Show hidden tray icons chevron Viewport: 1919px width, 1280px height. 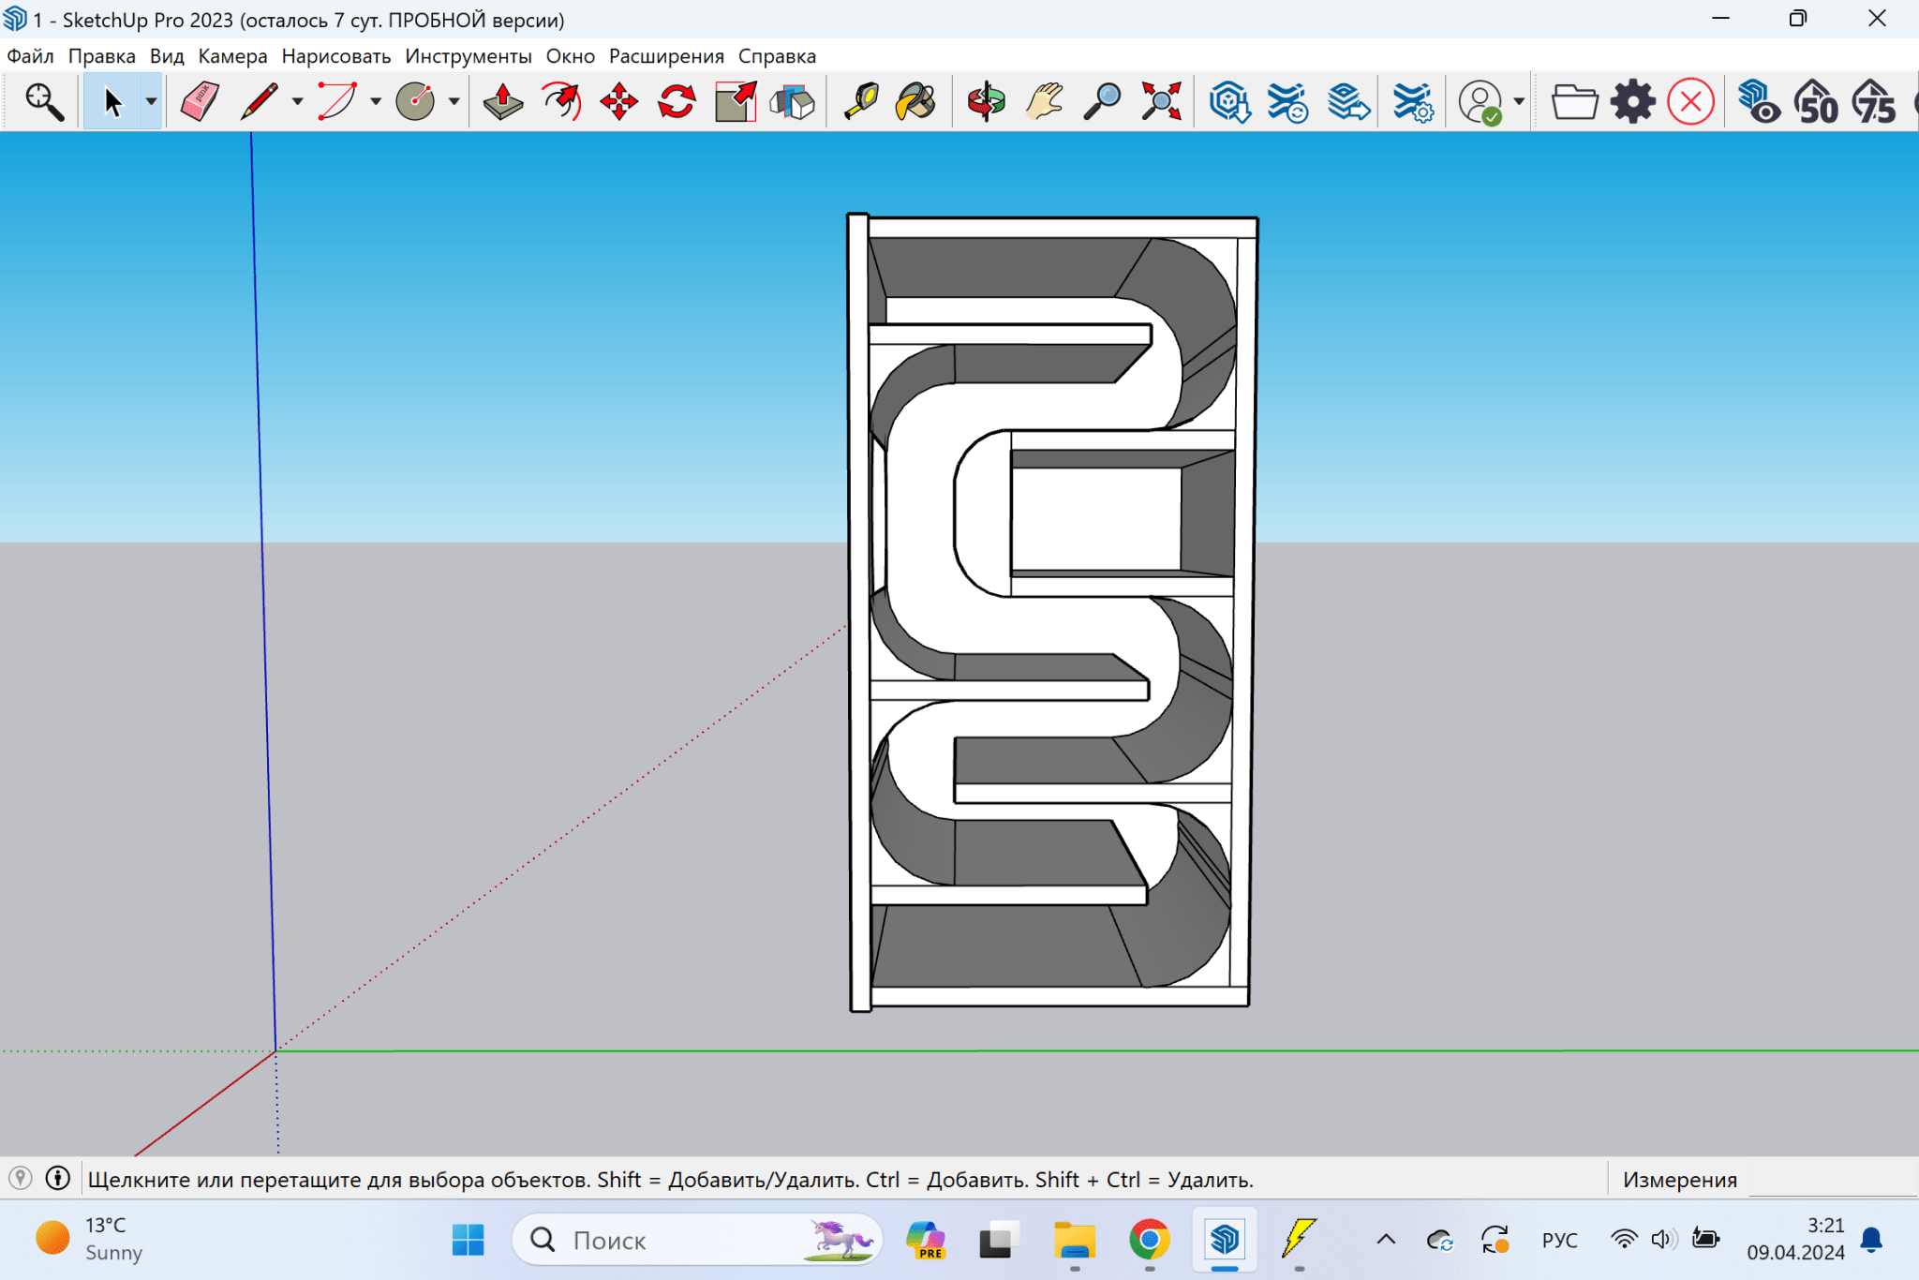pyautogui.click(x=1386, y=1240)
